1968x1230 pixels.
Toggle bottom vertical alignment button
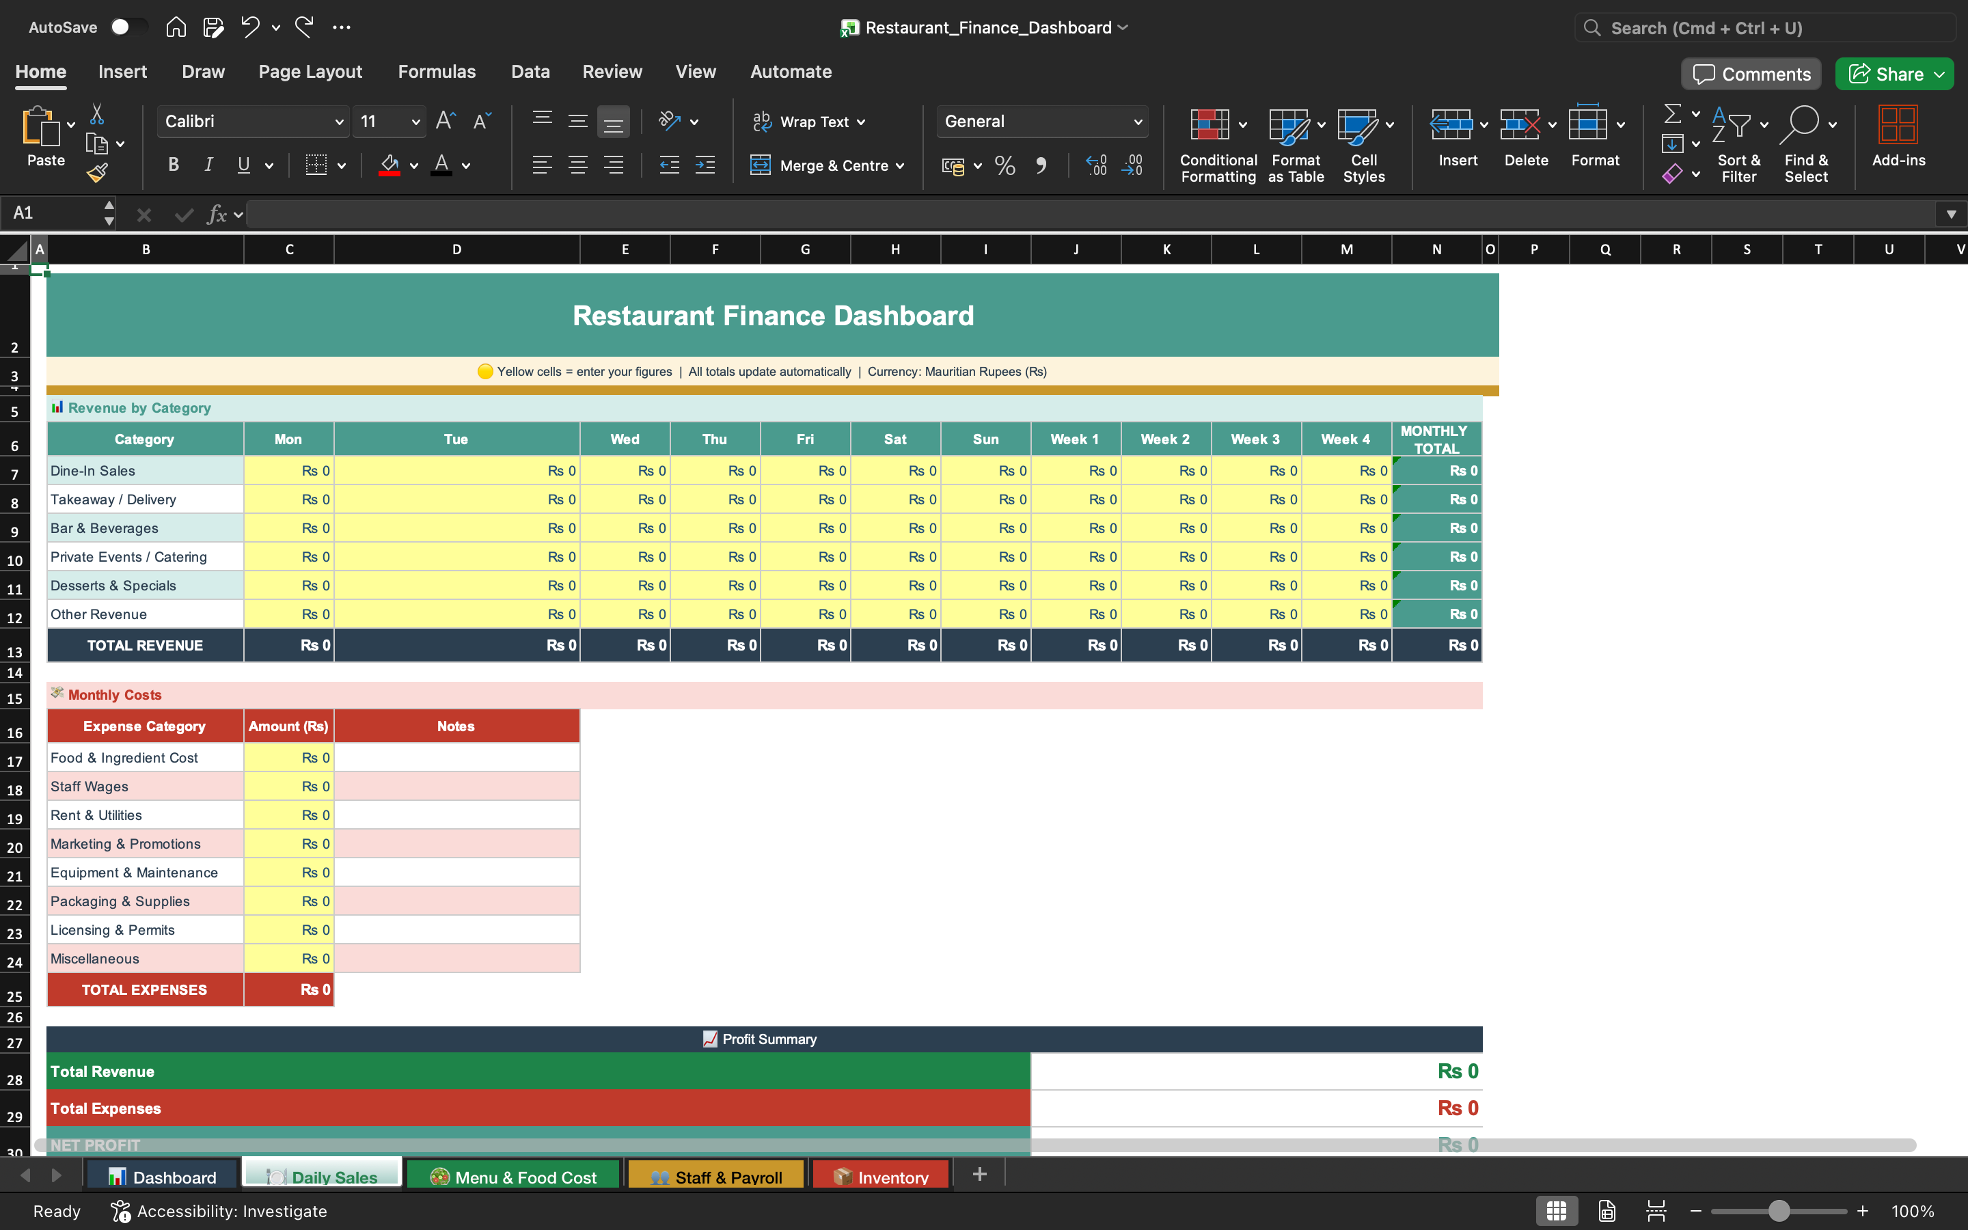[613, 121]
